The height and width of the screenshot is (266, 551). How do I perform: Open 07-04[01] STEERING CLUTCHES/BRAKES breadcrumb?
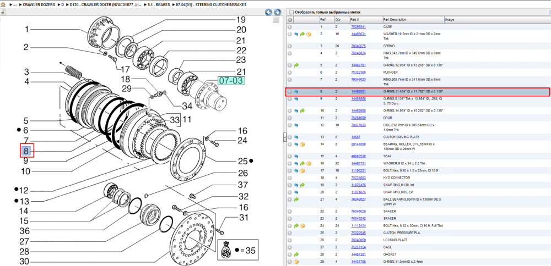211,5
